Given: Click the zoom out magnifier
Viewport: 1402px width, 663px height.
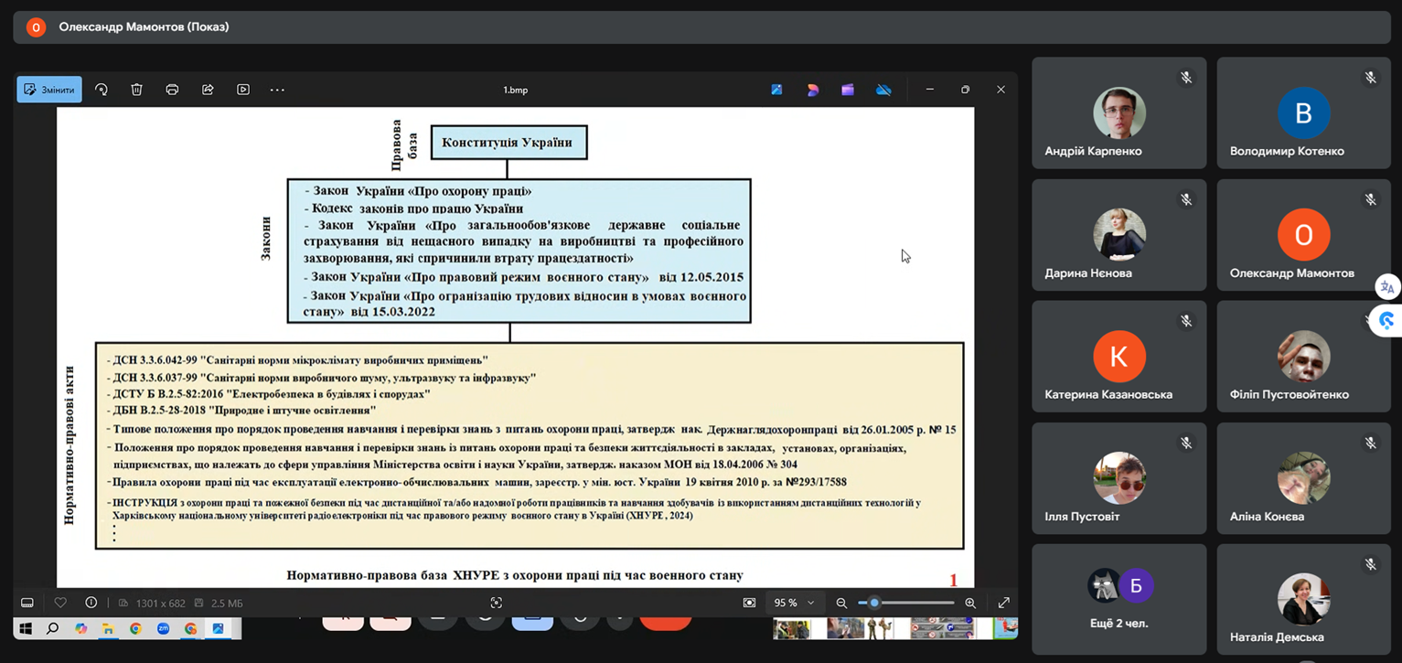Looking at the screenshot, I should tap(841, 603).
